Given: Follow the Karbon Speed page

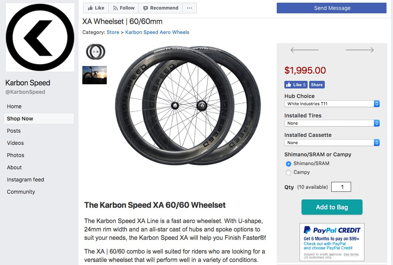Looking at the screenshot, I should pos(123,8).
